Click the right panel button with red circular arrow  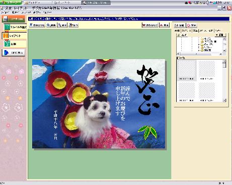pyautogui.click(x=191, y=25)
